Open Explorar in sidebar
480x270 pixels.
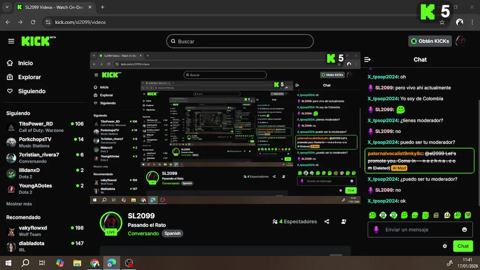click(29, 77)
